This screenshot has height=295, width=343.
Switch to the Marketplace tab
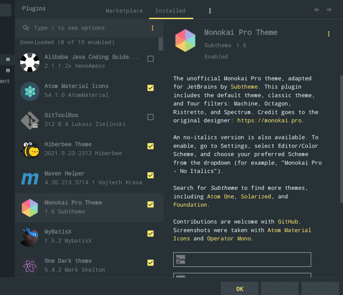124,11
